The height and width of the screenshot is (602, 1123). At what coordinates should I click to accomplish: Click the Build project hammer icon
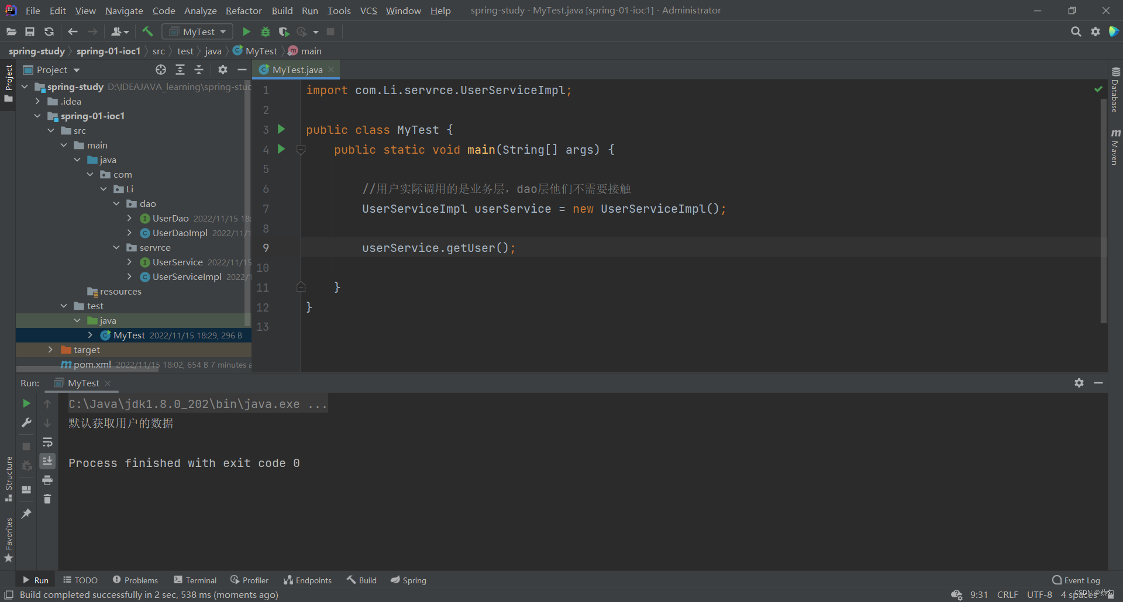tap(147, 32)
